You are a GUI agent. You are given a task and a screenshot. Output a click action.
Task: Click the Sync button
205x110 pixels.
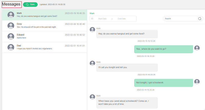pyautogui.click(x=30, y=4)
